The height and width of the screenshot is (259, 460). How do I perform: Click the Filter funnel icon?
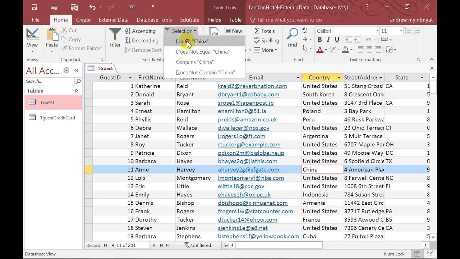click(115, 35)
